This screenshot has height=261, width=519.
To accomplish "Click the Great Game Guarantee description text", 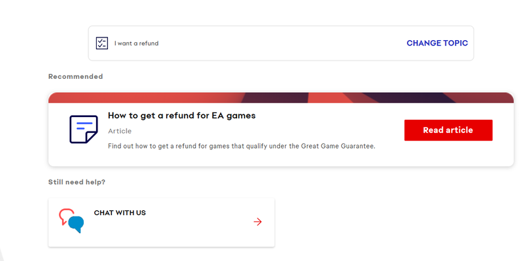I will tap(242, 146).
